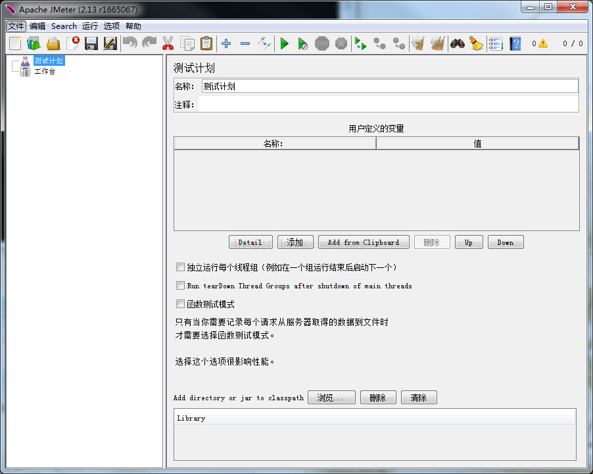The height and width of the screenshot is (474, 593).
Task: Click the Toggle enable/disable icon
Action: [264, 43]
